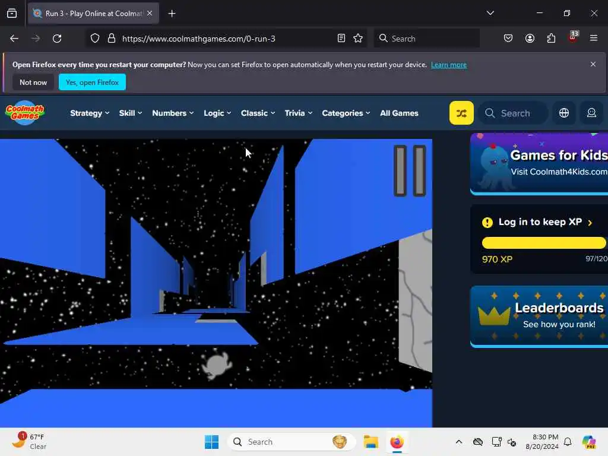Click the network display tray icon
Screen dimensions: 608x456
[x=496, y=442]
